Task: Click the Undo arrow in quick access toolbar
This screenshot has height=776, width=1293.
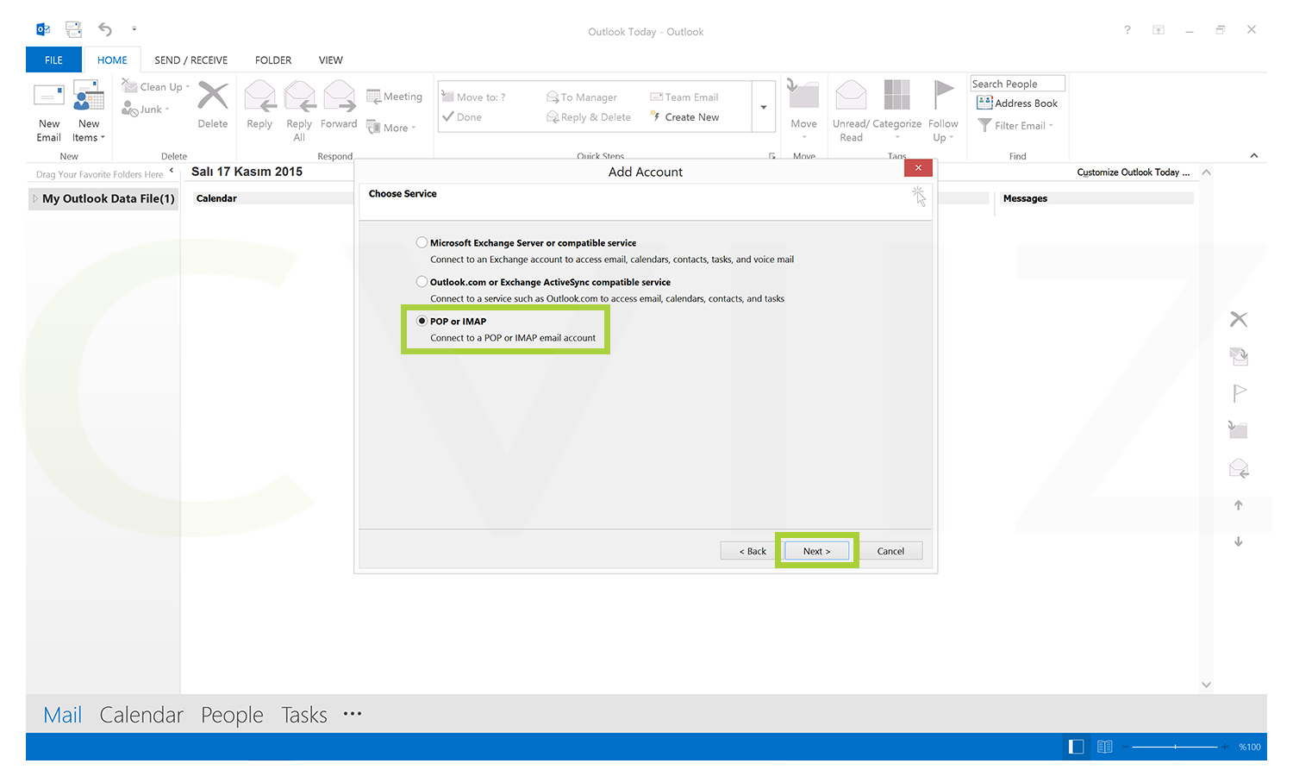Action: pyautogui.click(x=105, y=29)
